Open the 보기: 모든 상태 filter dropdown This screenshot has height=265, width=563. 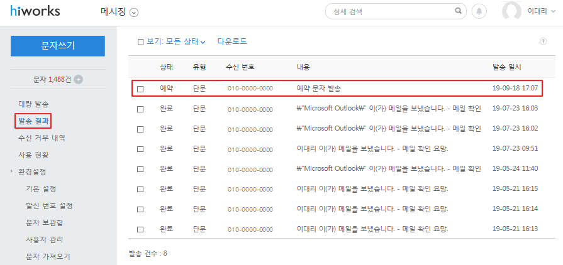pos(176,42)
